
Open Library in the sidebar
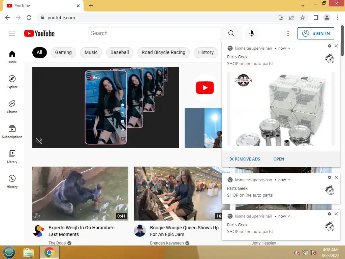tap(12, 156)
